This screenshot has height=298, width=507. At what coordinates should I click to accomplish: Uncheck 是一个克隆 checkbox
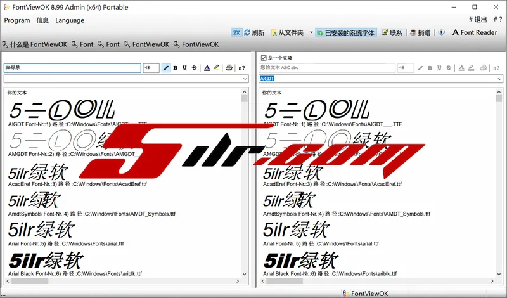pyautogui.click(x=264, y=58)
